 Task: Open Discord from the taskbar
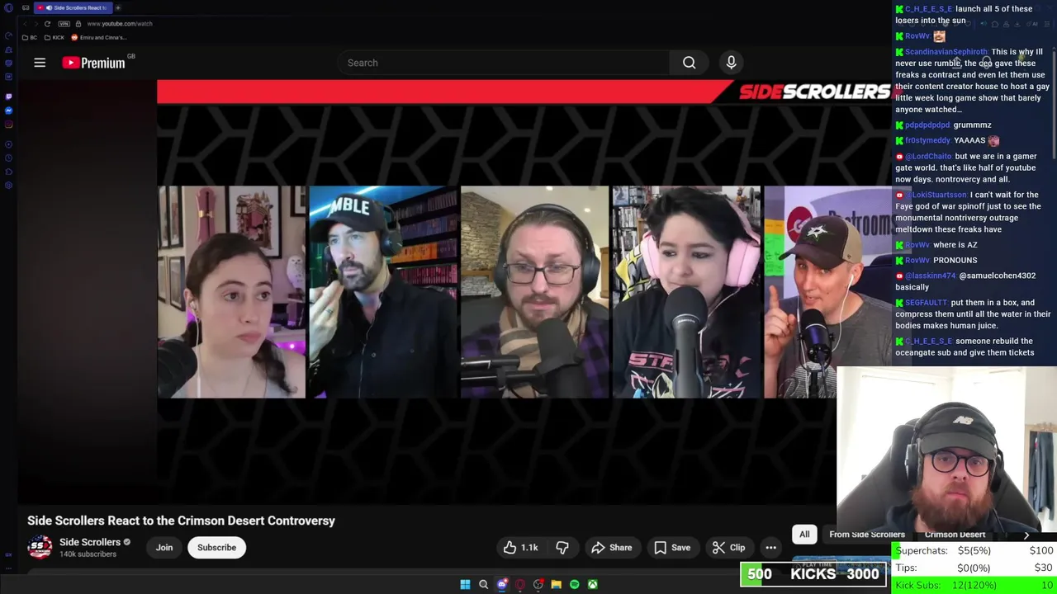click(x=501, y=584)
